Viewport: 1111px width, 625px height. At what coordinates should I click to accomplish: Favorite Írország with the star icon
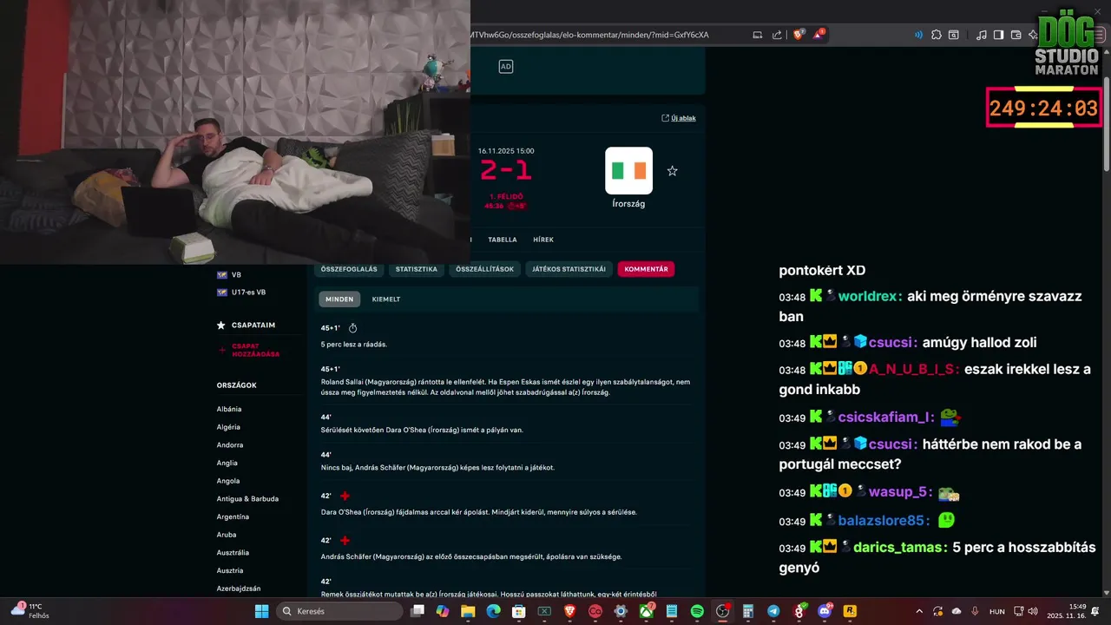672,171
